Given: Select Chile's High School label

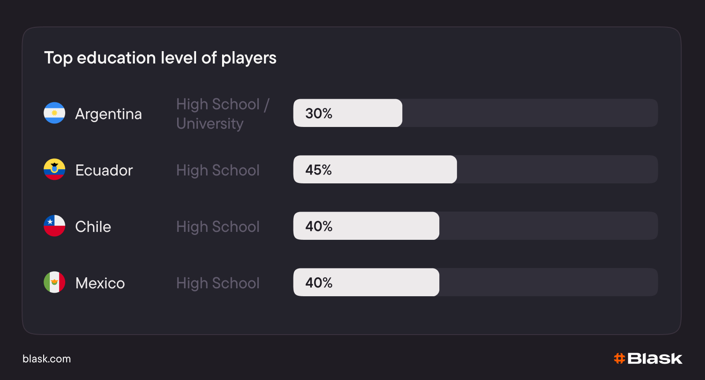Looking at the screenshot, I should pos(218,227).
